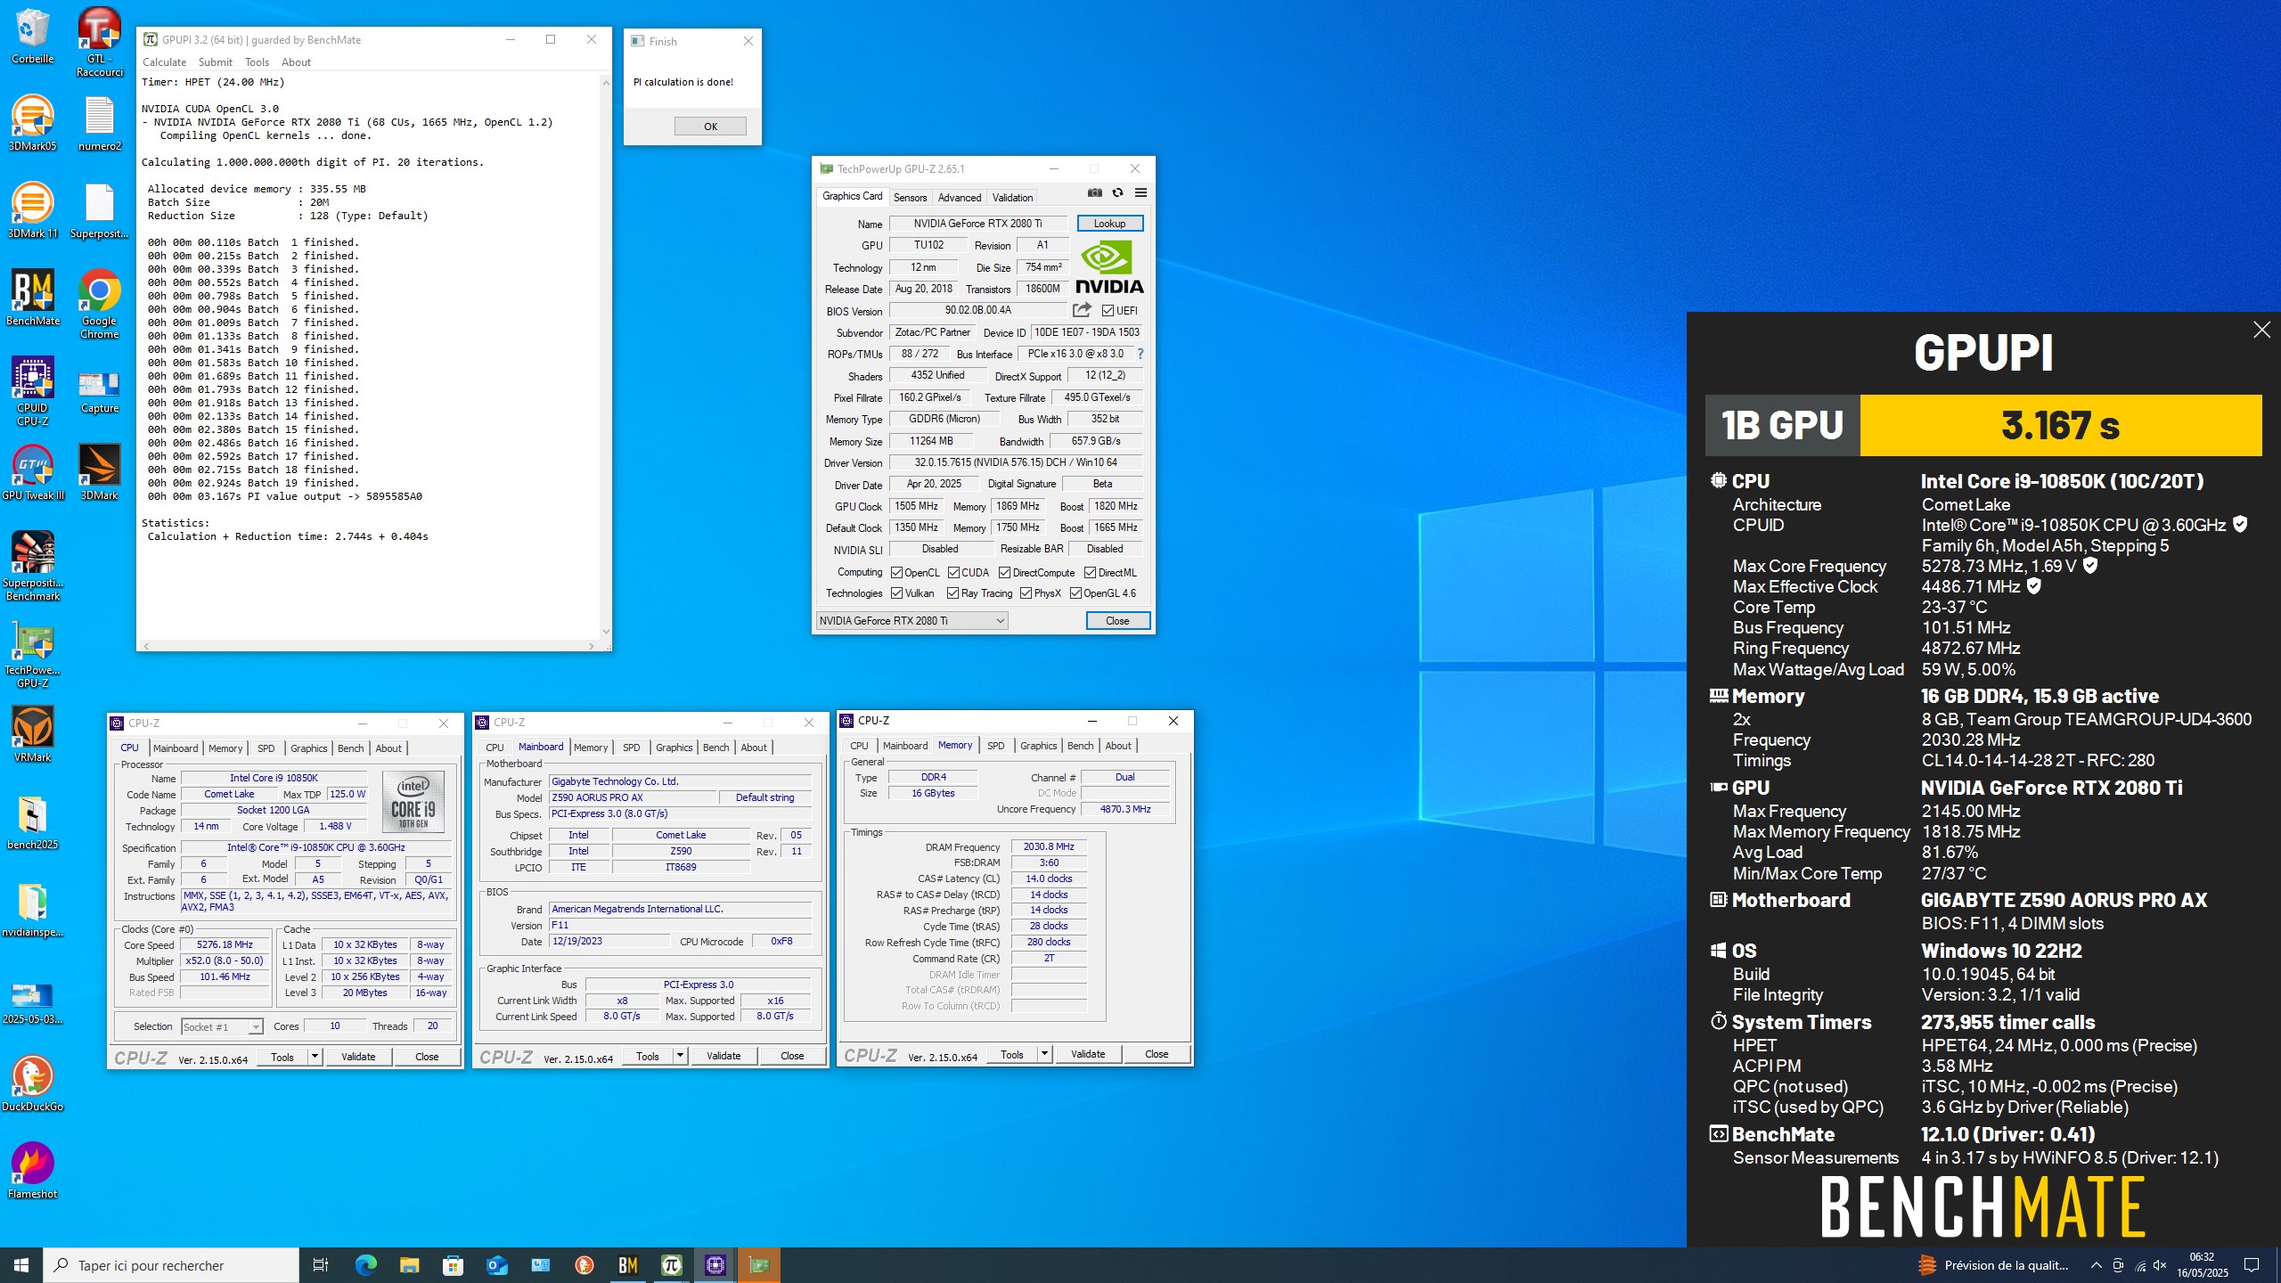Open TechPowerUp GPU-Z desktop shortcut

[32, 653]
